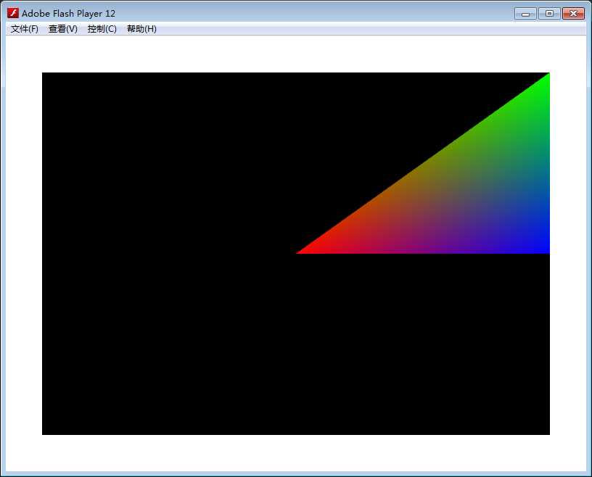Close the Adobe Flash Player window
Image resolution: width=592 pixels, height=477 pixels.
coord(573,14)
